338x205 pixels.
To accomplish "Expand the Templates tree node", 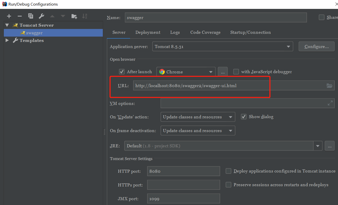I will tap(7, 40).
